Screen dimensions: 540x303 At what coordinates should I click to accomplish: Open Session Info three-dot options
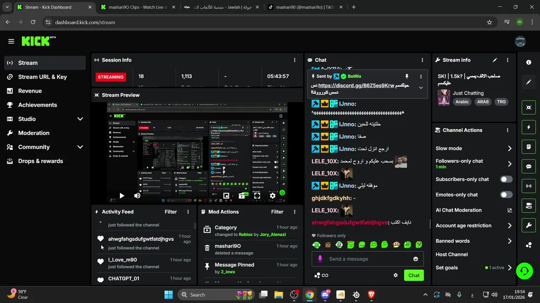294,60
